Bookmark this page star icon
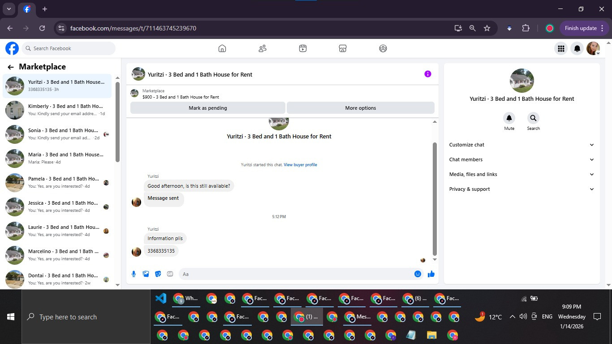612x344 pixels. tap(487, 28)
